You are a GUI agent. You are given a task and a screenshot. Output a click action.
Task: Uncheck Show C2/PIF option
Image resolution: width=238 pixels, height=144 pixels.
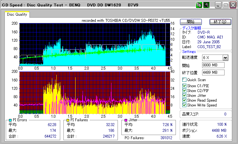[x=184, y=90]
